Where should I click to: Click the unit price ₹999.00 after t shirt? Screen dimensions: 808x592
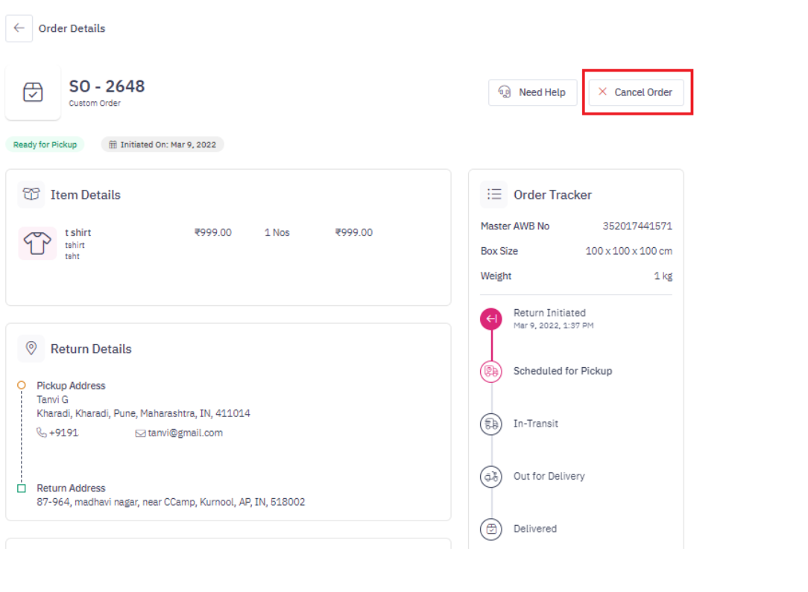213,232
